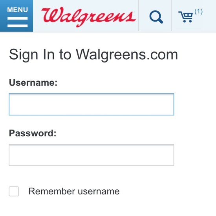Click the Sign In to Walgreens.com heading
Screen dimensions: 216x216
point(93,55)
